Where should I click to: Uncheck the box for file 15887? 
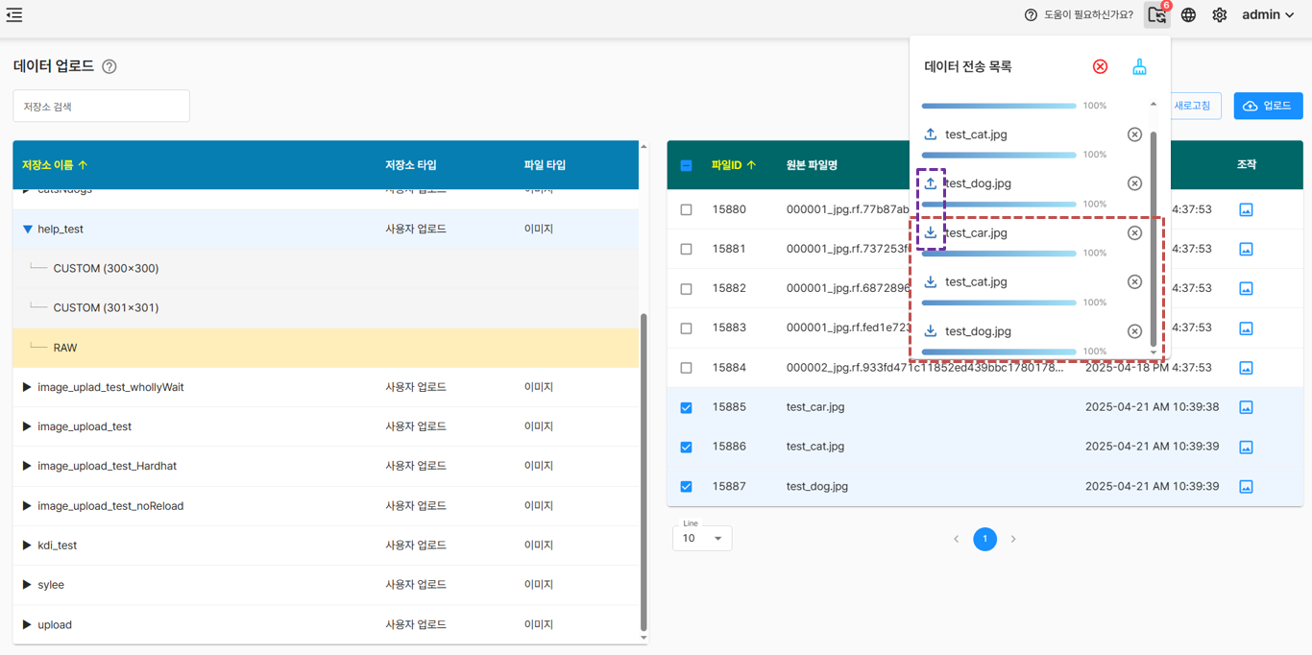686,487
